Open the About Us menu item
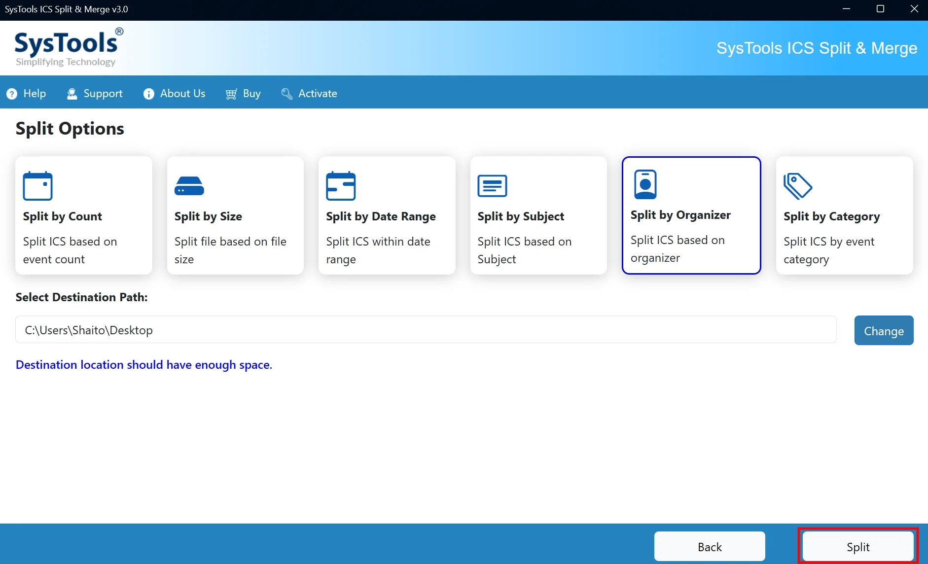The image size is (928, 564). (174, 94)
